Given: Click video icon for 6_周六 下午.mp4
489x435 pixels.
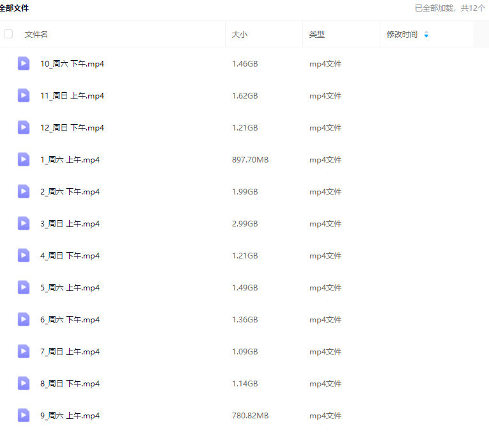Looking at the screenshot, I should [x=24, y=319].
